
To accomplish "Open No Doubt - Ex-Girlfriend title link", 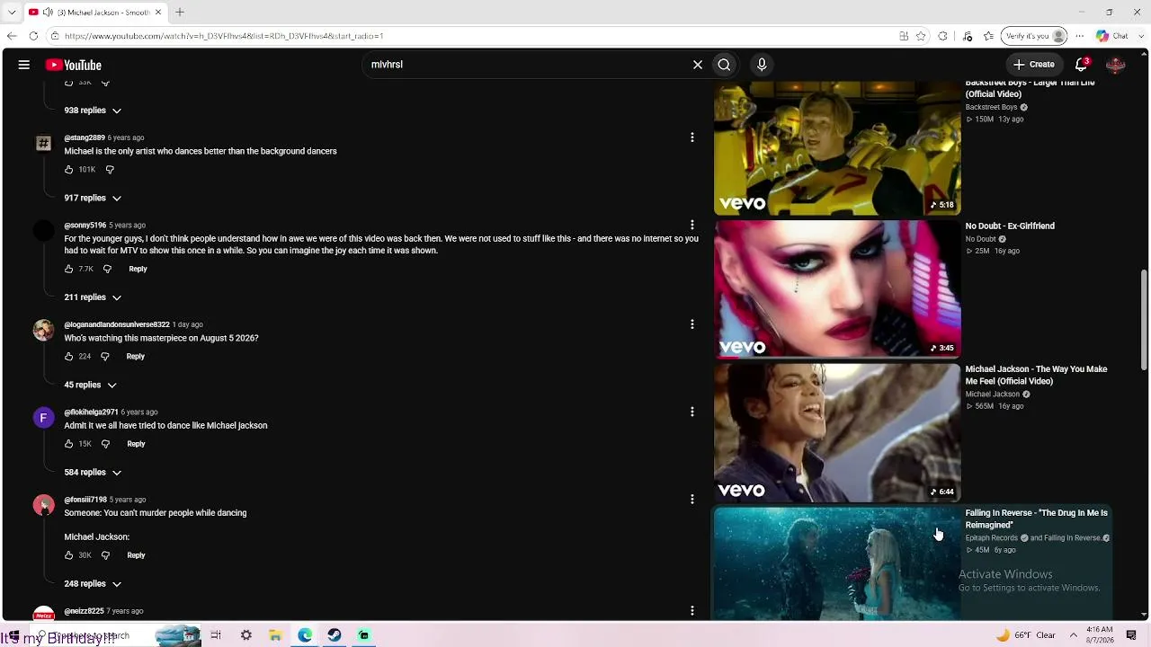I will 1010,226.
